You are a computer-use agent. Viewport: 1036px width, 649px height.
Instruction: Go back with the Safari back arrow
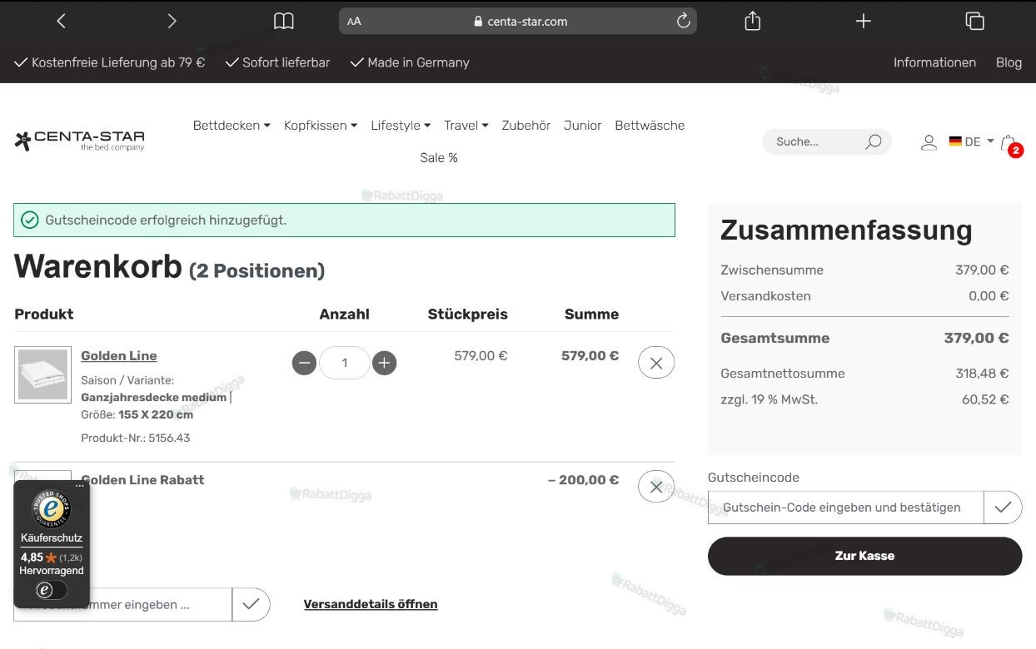pos(61,22)
